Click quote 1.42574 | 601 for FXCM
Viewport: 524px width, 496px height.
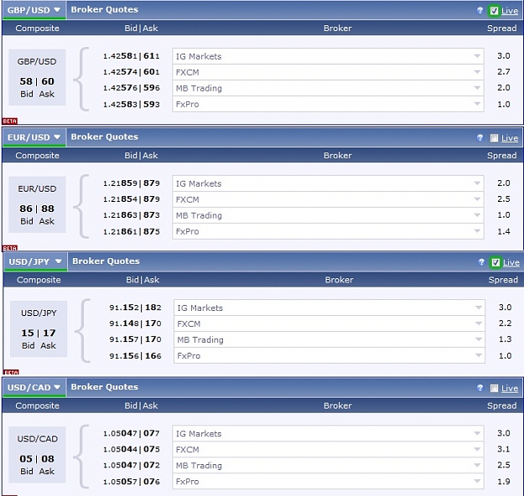click(x=132, y=72)
